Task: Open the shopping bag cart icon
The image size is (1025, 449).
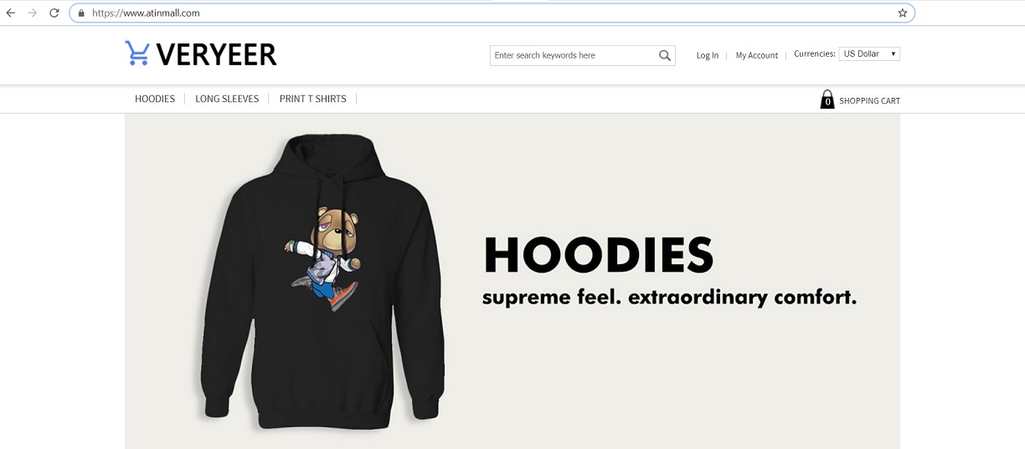Action: [x=827, y=99]
